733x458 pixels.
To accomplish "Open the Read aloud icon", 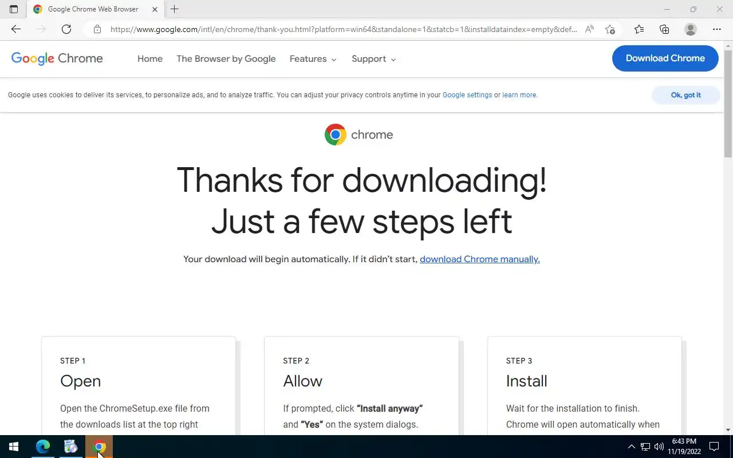I will click(x=589, y=29).
